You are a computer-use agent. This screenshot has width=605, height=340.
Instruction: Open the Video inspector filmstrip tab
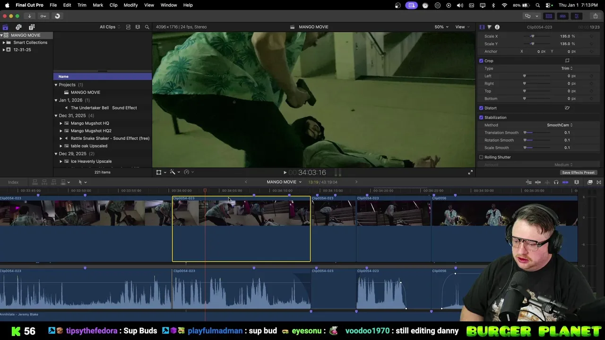(x=482, y=27)
